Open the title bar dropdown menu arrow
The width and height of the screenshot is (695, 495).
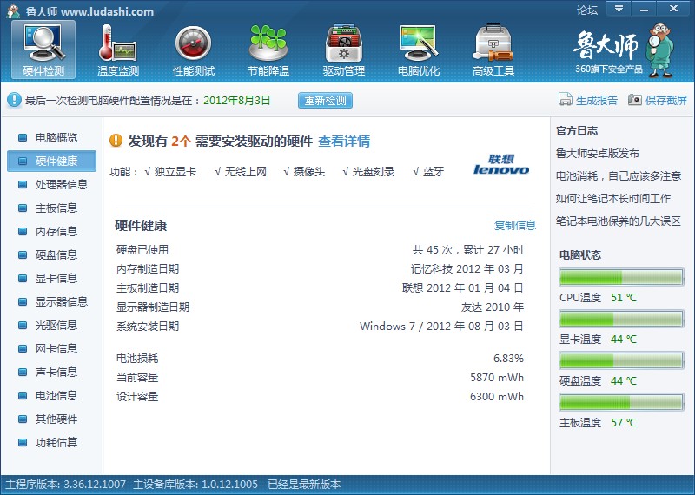click(619, 9)
